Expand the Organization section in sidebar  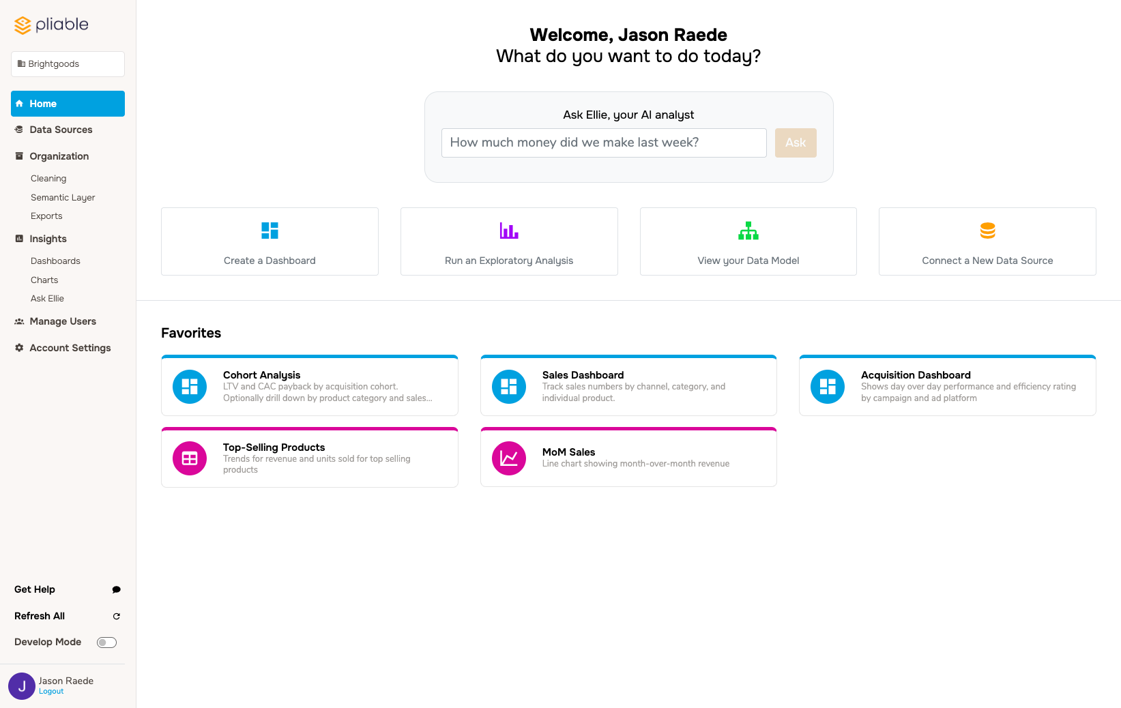pos(59,156)
